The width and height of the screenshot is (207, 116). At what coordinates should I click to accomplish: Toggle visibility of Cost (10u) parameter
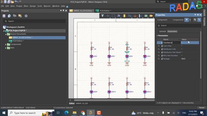(x=159, y=46)
